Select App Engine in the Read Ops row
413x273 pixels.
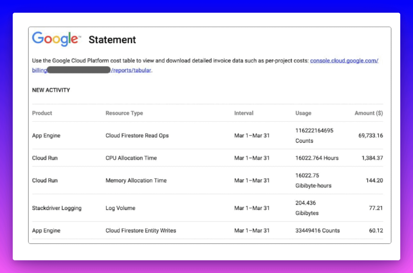pos(46,135)
